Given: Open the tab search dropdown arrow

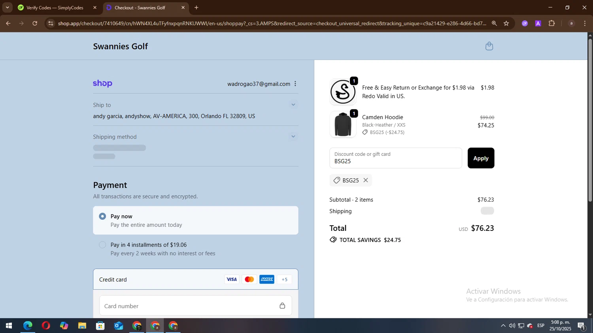Looking at the screenshot, I should pos(7,7).
